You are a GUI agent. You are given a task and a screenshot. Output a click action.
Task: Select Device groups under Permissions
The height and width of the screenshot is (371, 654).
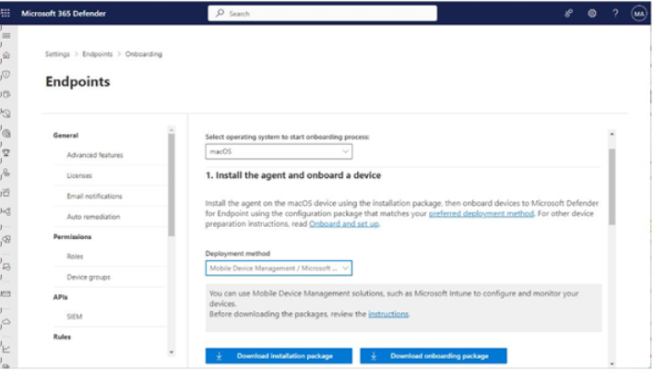click(x=89, y=277)
